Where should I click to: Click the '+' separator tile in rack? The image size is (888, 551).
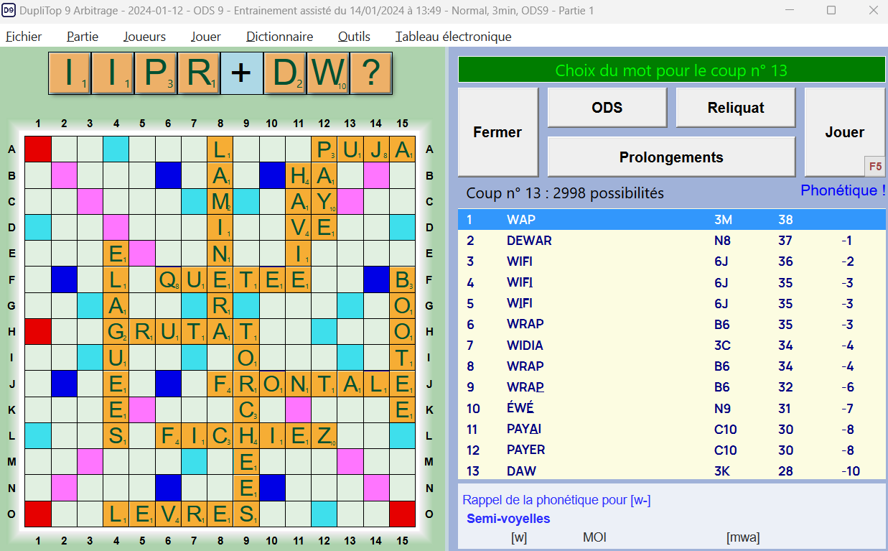point(242,73)
